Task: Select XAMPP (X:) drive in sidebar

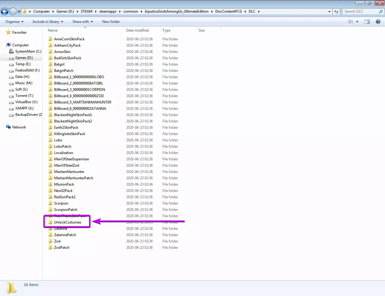Action: [24, 108]
